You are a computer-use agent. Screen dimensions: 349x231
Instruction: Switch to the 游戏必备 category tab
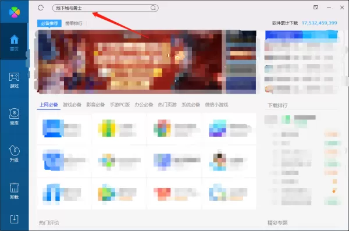coord(72,105)
